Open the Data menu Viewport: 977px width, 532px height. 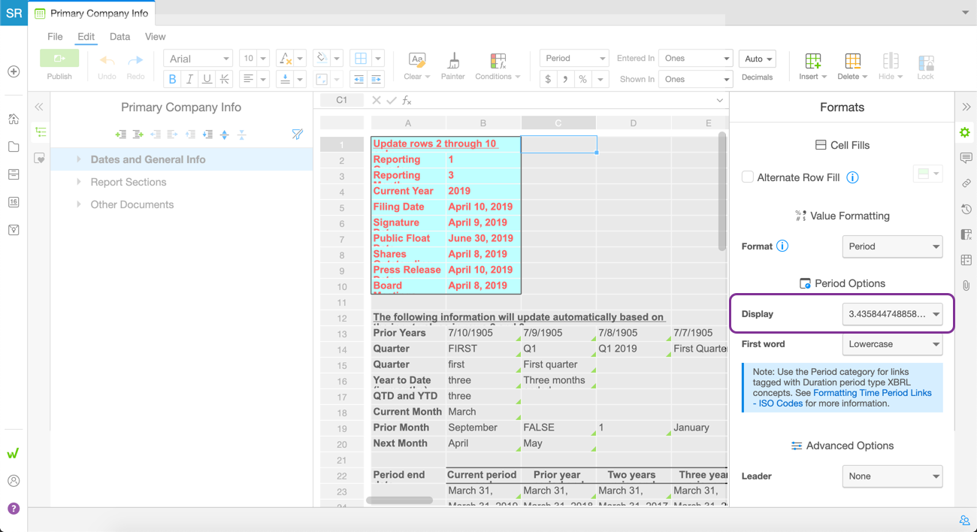pyautogui.click(x=119, y=36)
